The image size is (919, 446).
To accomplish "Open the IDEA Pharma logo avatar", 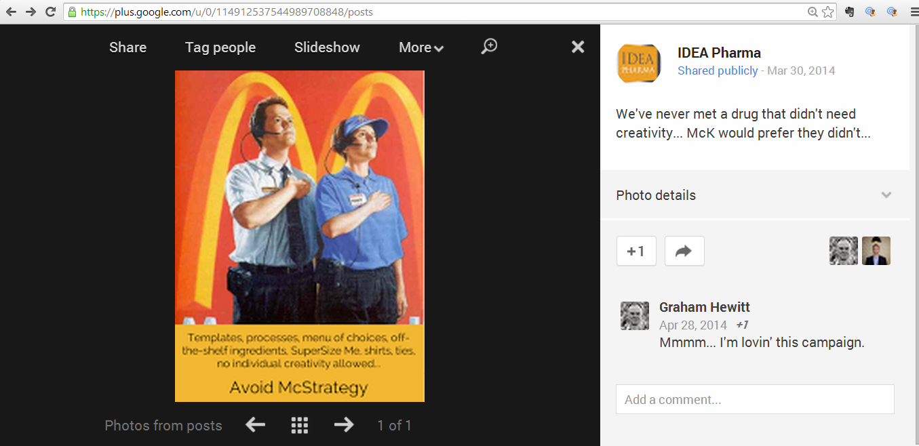I will 638,63.
